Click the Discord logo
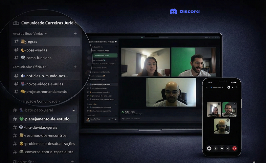 [x=185, y=11]
